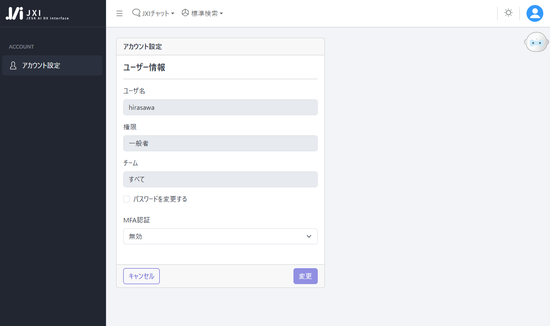This screenshot has width=550, height=326.
Task: Click the hexagon icon beside 標準検索
Action: (x=184, y=13)
